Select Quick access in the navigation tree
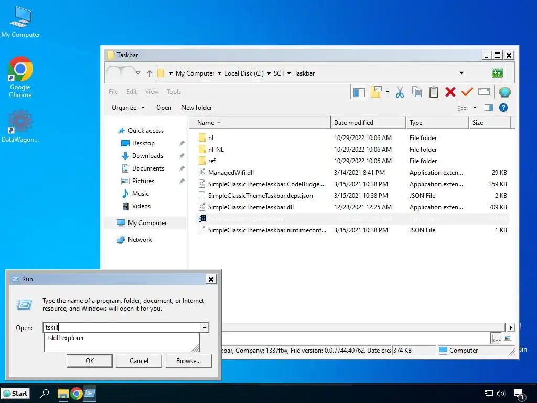Viewport: 537px width, 403px height. [141, 131]
